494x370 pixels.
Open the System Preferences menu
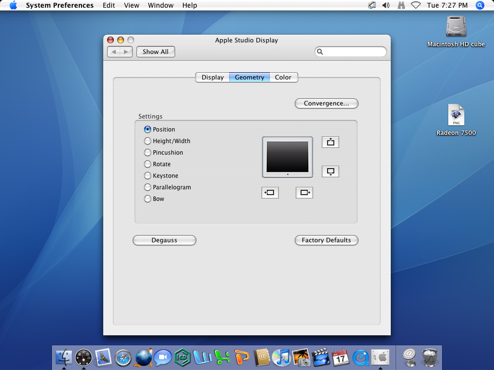(59, 5)
